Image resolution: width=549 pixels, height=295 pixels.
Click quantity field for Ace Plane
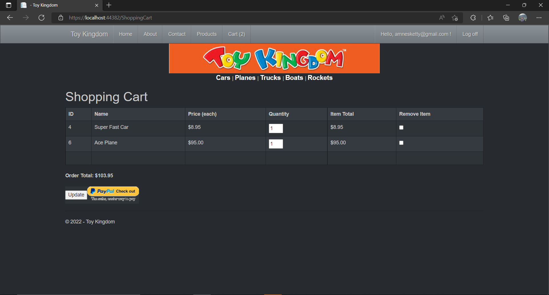tap(276, 144)
